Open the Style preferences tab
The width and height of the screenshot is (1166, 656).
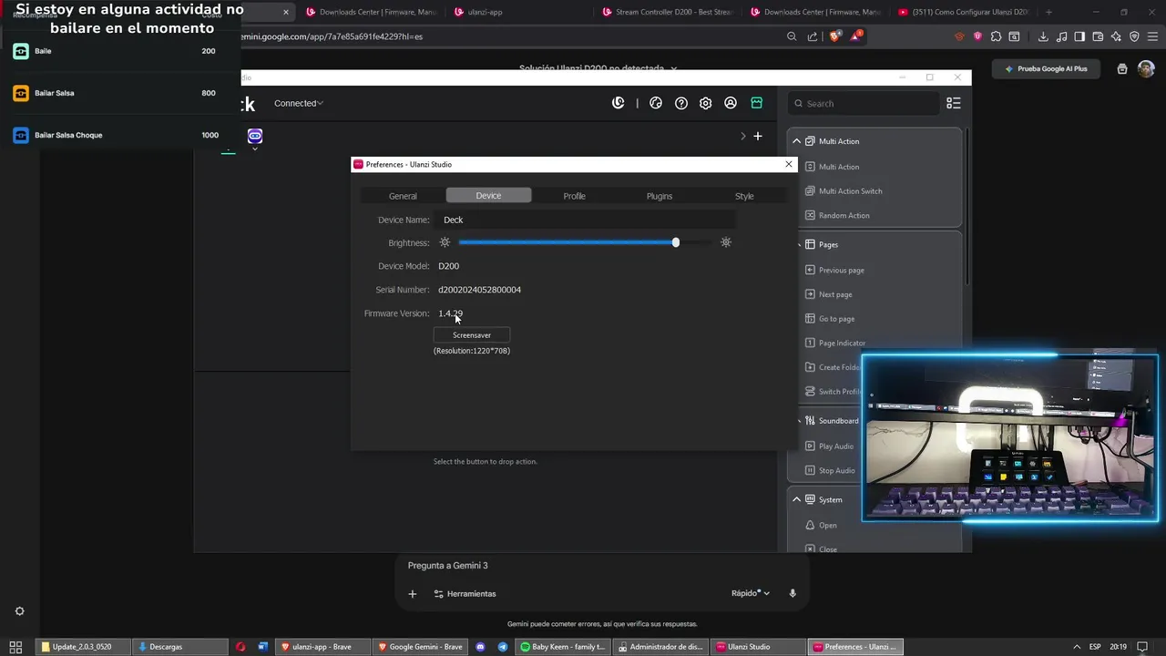pyautogui.click(x=744, y=196)
